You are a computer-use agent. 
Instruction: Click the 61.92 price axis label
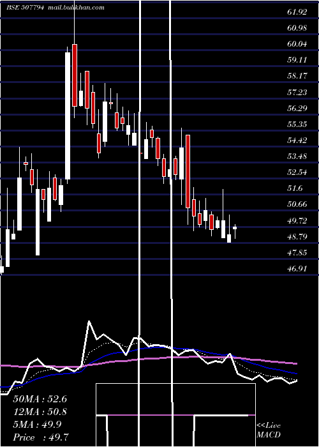coord(297,12)
